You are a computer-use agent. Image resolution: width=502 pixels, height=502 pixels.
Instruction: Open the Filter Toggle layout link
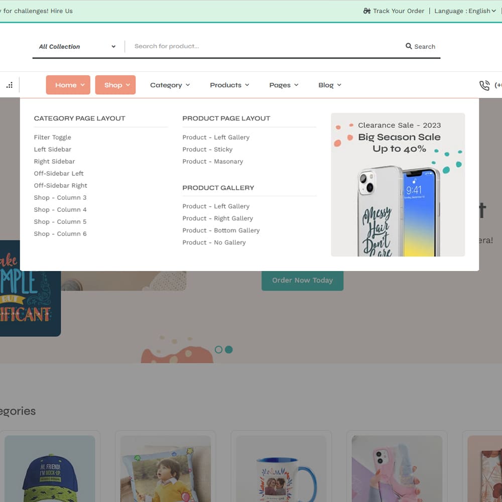coord(53,138)
